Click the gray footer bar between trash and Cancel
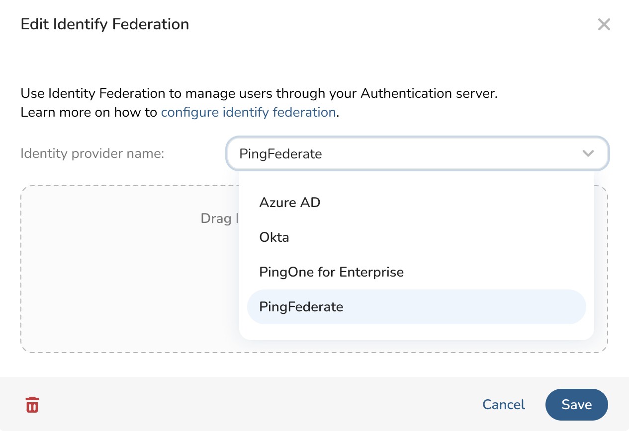629x431 pixels. 249,405
